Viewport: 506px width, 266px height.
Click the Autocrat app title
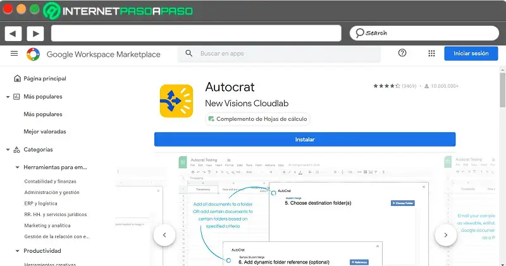[230, 87]
